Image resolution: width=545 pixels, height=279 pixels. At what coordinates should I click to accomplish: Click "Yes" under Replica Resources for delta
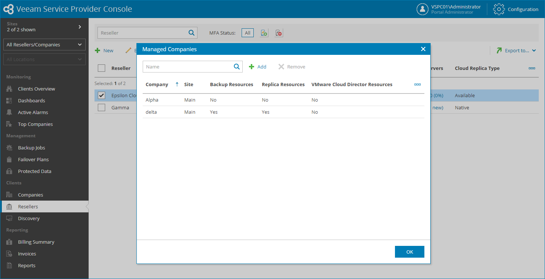[266, 112]
